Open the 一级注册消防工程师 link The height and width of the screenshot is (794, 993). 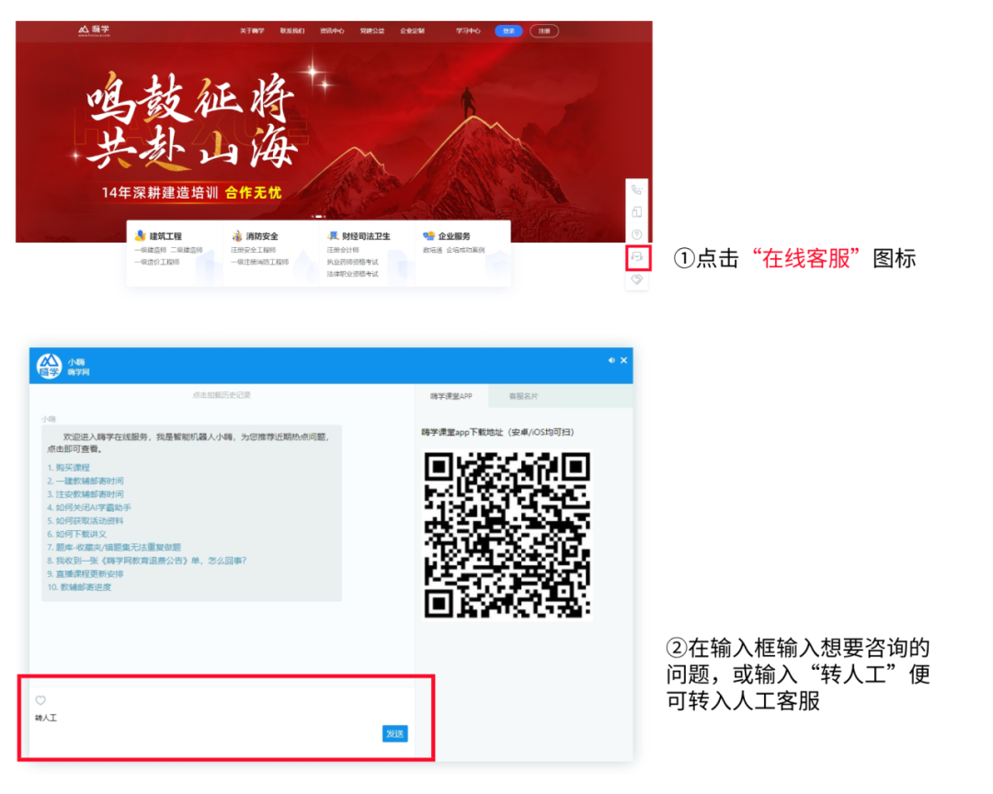(259, 262)
